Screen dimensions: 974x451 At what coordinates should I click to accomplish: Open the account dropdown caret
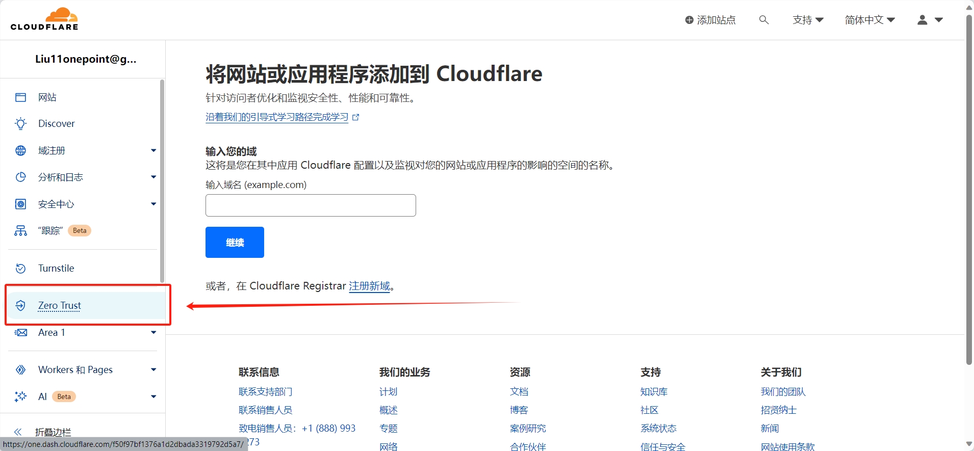[939, 20]
